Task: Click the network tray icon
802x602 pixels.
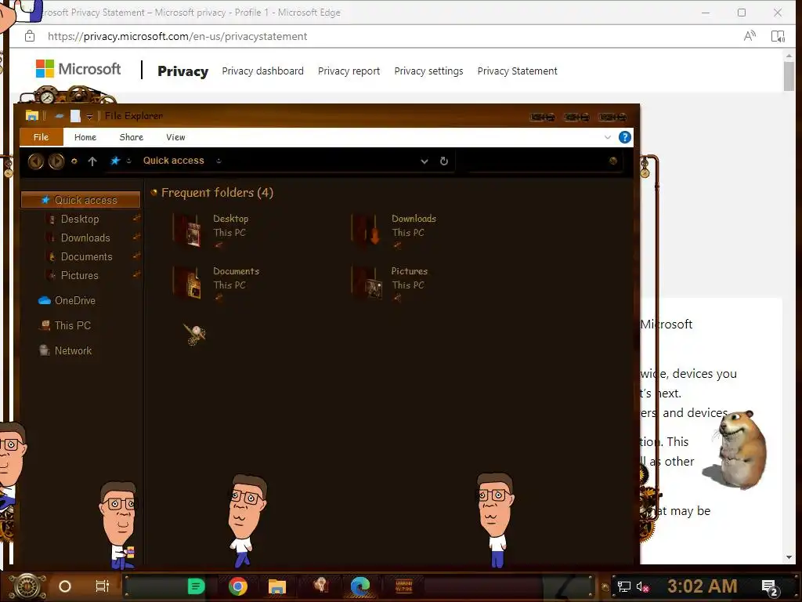Action: [623, 587]
